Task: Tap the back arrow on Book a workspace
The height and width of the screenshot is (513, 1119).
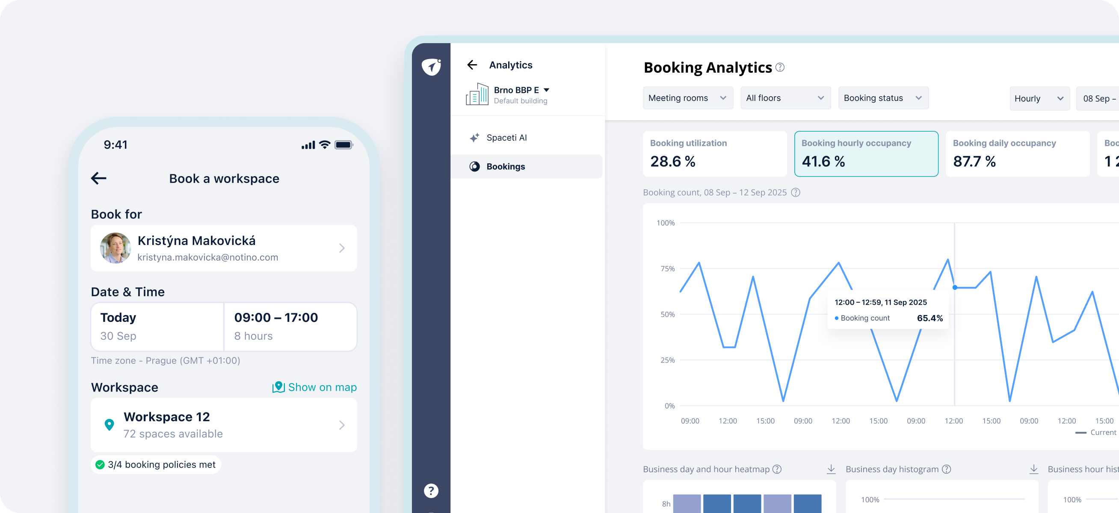Action: [x=99, y=178]
